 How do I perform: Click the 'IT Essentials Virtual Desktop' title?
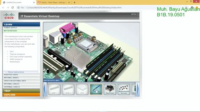click(x=40, y=16)
